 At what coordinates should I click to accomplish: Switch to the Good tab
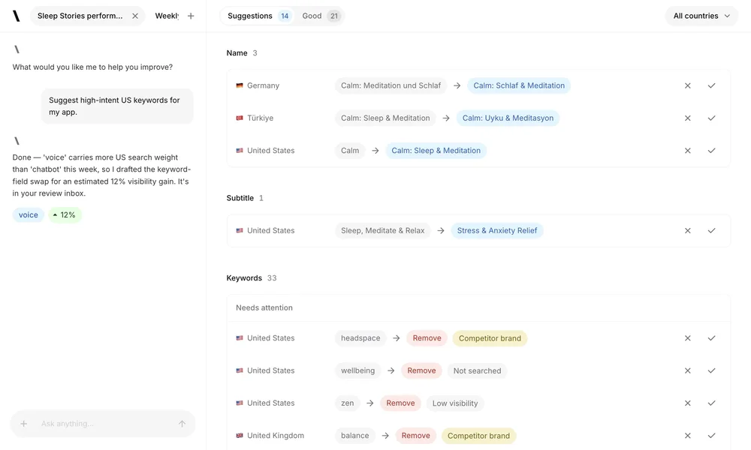(321, 16)
